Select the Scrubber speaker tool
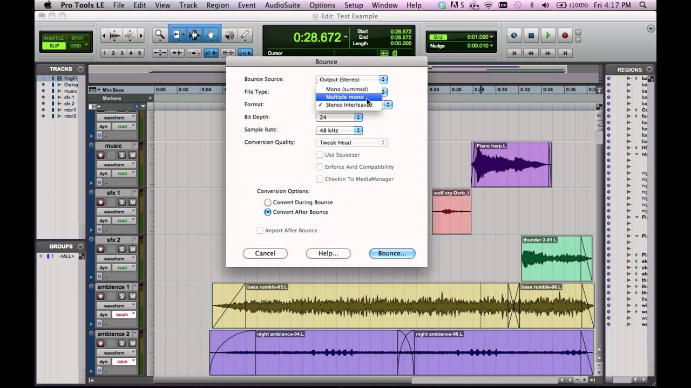This screenshot has width=691, height=388. (229, 35)
